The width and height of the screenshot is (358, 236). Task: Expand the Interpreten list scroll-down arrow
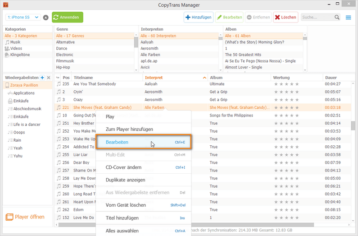pos(221,70)
